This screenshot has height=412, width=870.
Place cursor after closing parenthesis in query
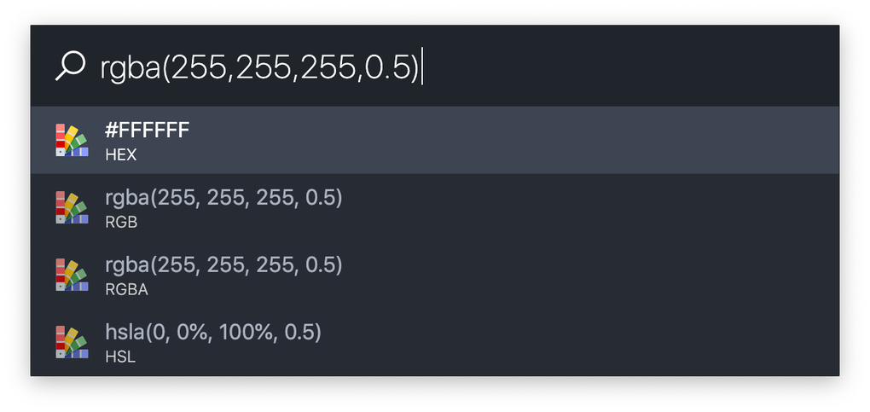click(420, 67)
